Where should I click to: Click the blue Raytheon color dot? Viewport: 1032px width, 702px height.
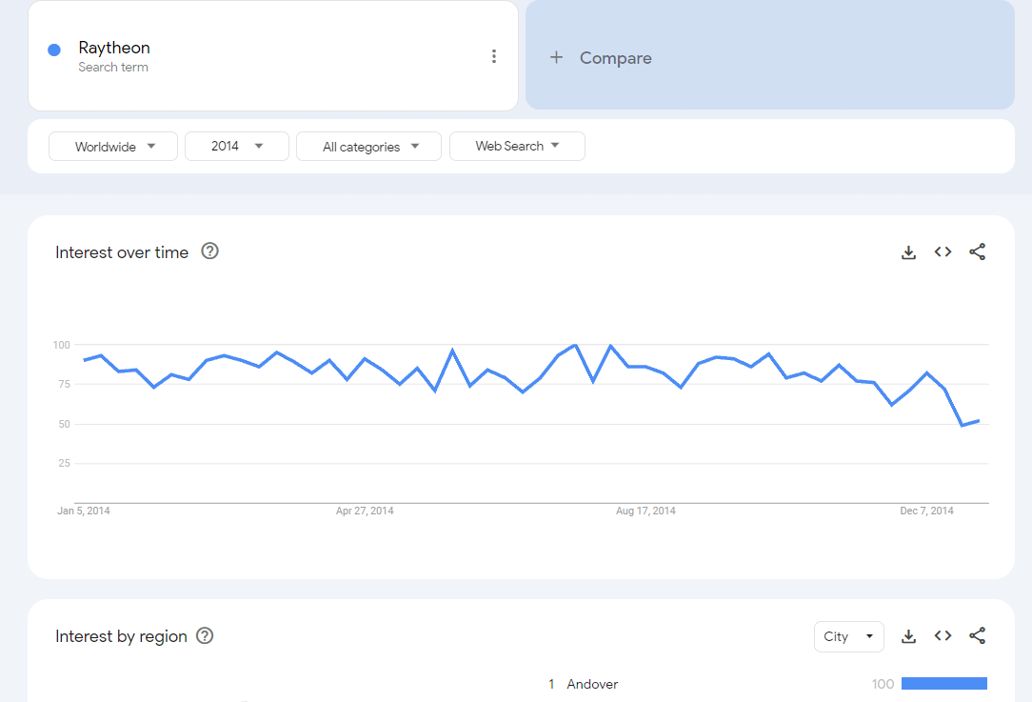(x=54, y=50)
